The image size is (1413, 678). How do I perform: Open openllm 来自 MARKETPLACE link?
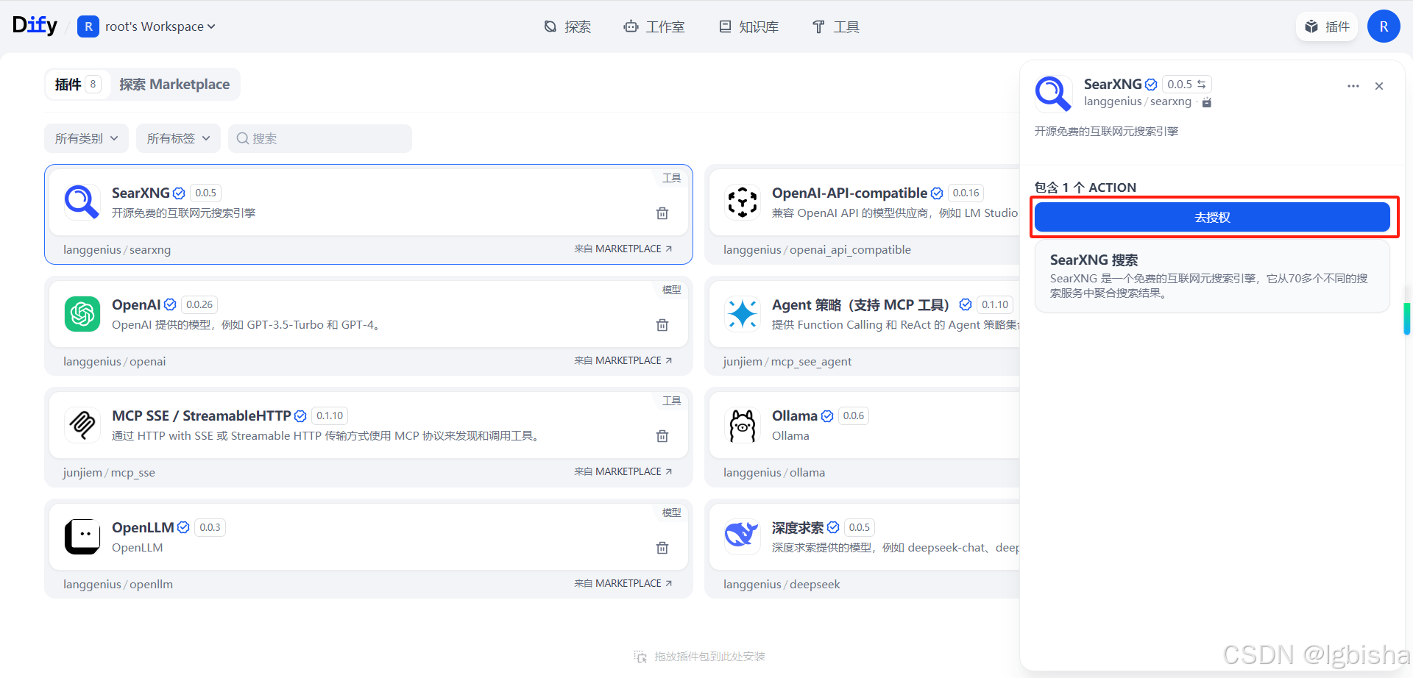click(623, 584)
